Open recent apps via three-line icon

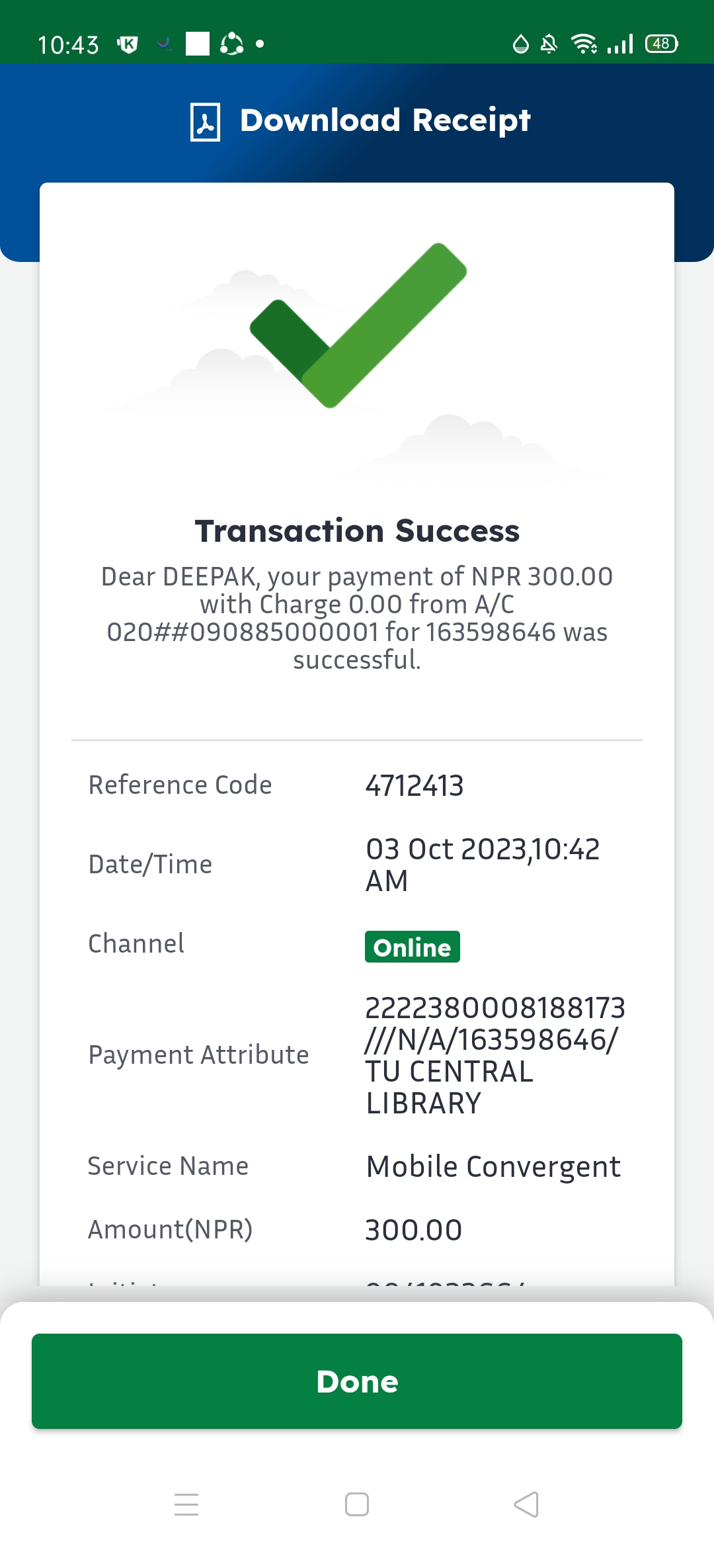[186, 1504]
